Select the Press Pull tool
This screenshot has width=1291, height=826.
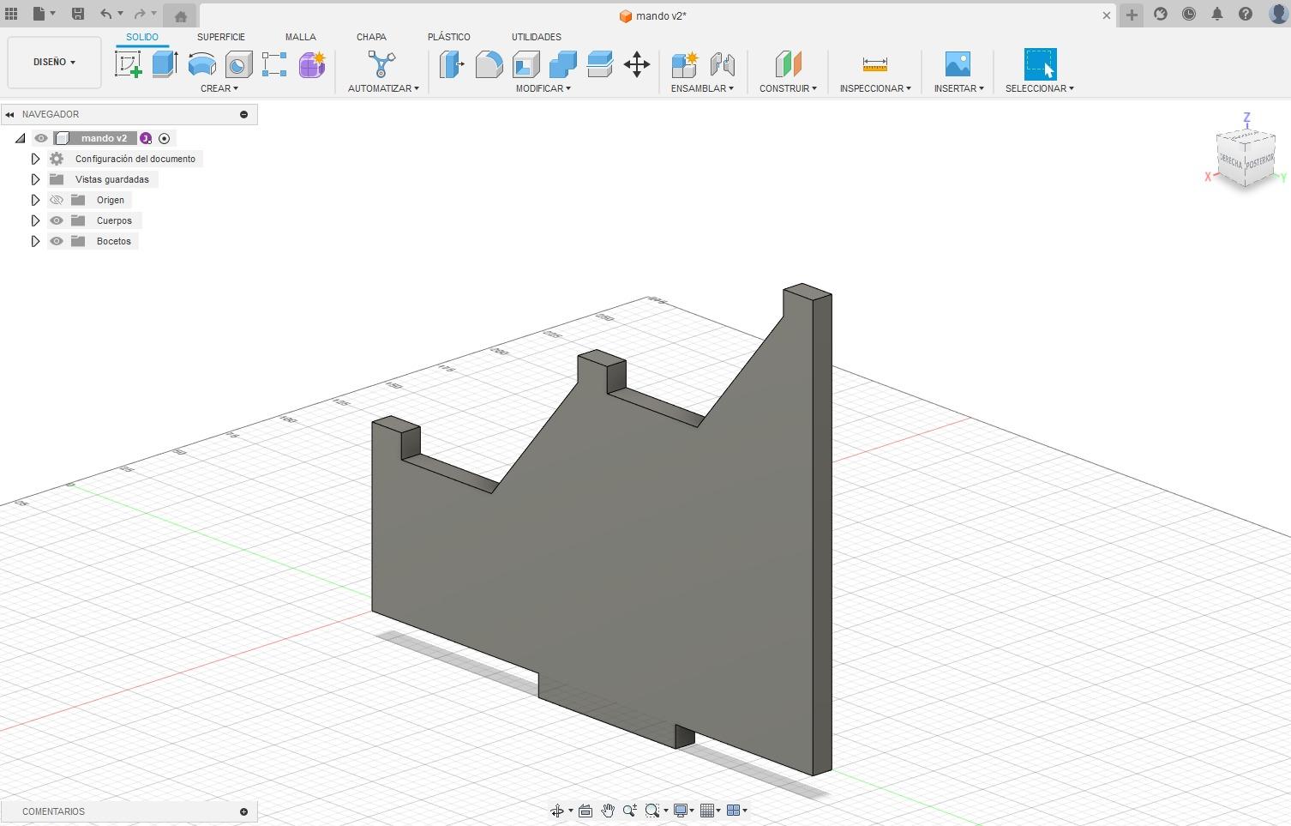click(452, 64)
